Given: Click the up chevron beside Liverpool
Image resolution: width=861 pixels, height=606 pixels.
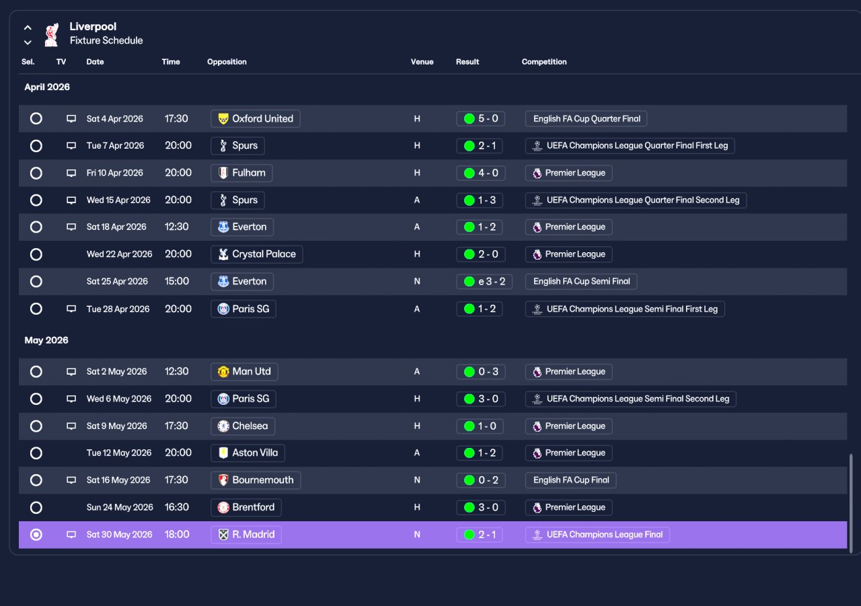Looking at the screenshot, I should coord(28,28).
